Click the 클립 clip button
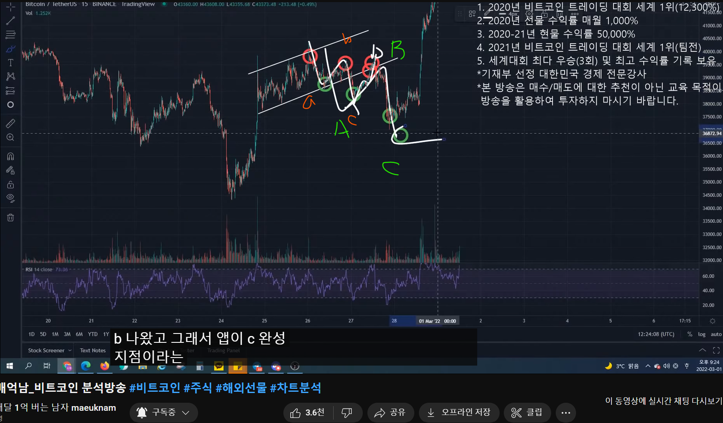Image resolution: width=723 pixels, height=423 pixels. pos(527,412)
